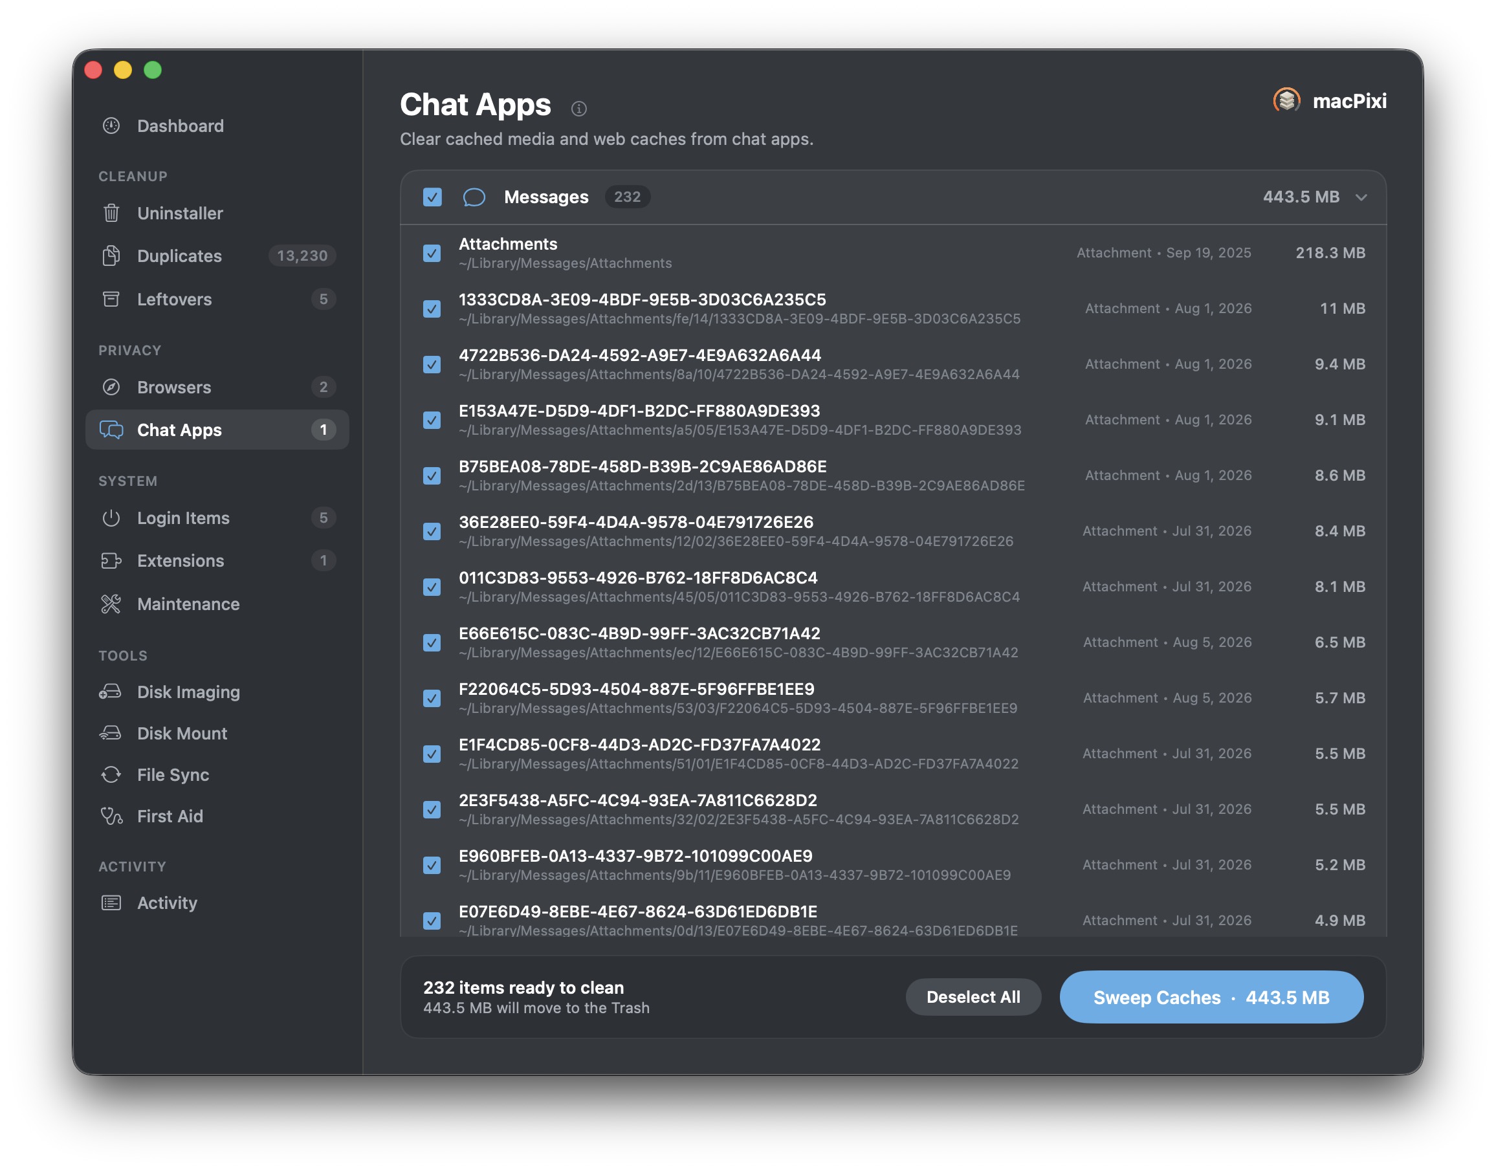The height and width of the screenshot is (1171, 1496).
Task: Click the Browsers compass icon
Action: tap(111, 388)
